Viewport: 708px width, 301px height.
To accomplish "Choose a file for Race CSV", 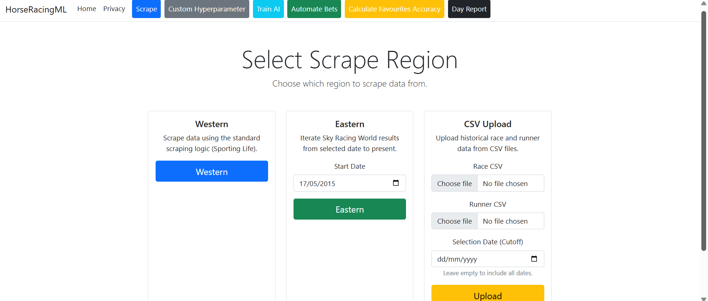I will 454,183.
